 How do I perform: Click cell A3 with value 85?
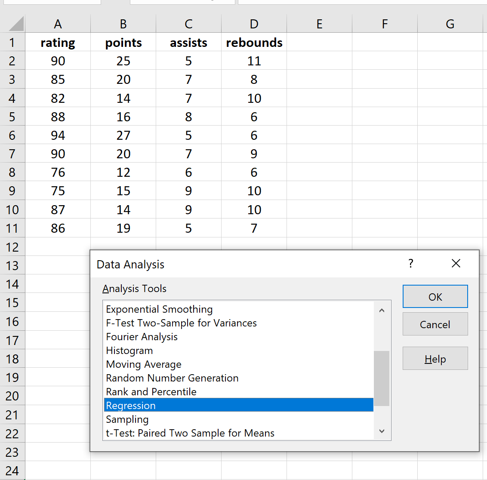click(58, 79)
